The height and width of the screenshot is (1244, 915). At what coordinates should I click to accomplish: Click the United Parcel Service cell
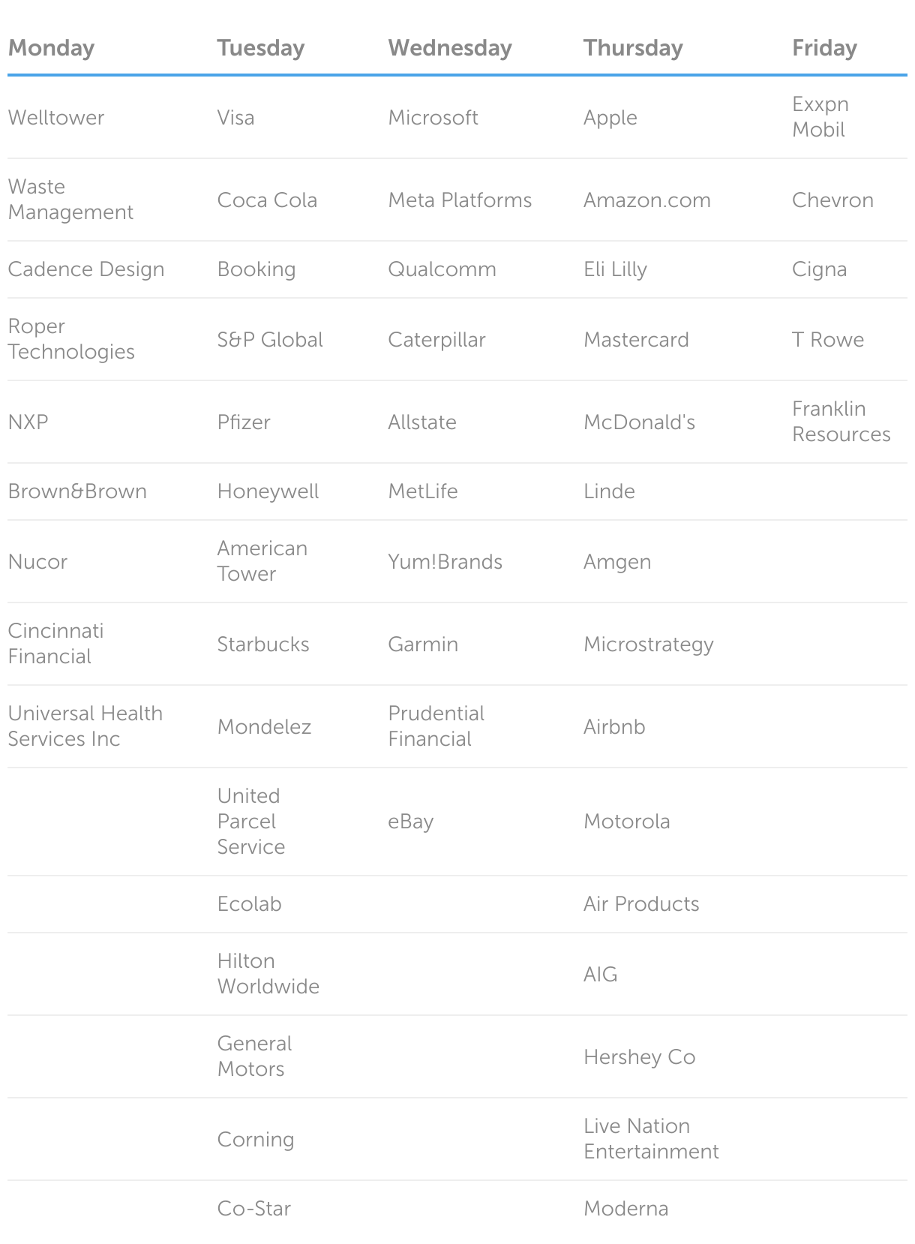tap(250, 822)
